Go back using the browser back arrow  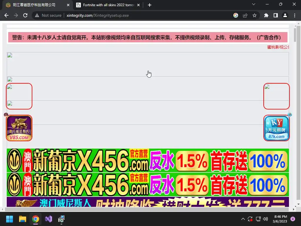[x=6, y=15]
